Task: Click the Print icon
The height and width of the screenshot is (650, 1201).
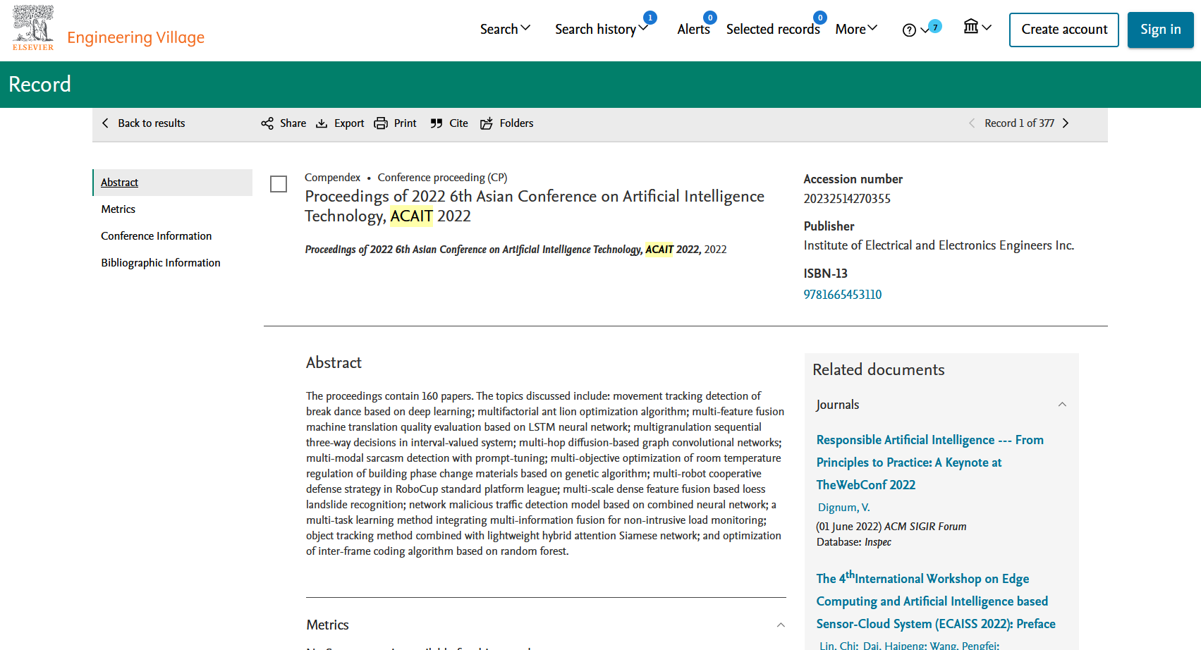Action: (x=381, y=123)
